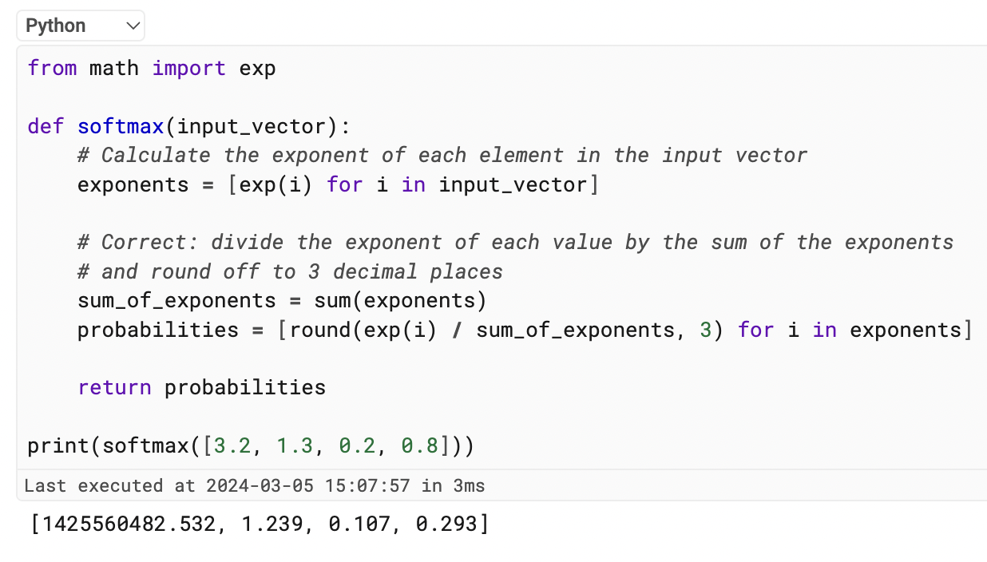Click the round function call
The width and height of the screenshot is (987, 562).
319,330
